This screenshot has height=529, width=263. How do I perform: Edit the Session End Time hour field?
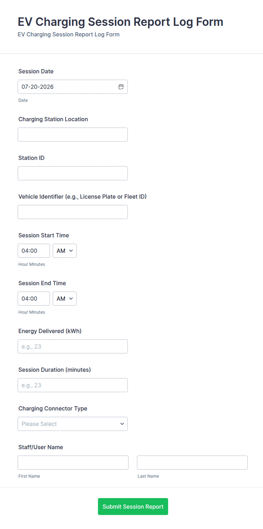coord(34,299)
